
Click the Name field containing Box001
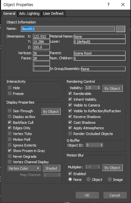tap(68, 29)
